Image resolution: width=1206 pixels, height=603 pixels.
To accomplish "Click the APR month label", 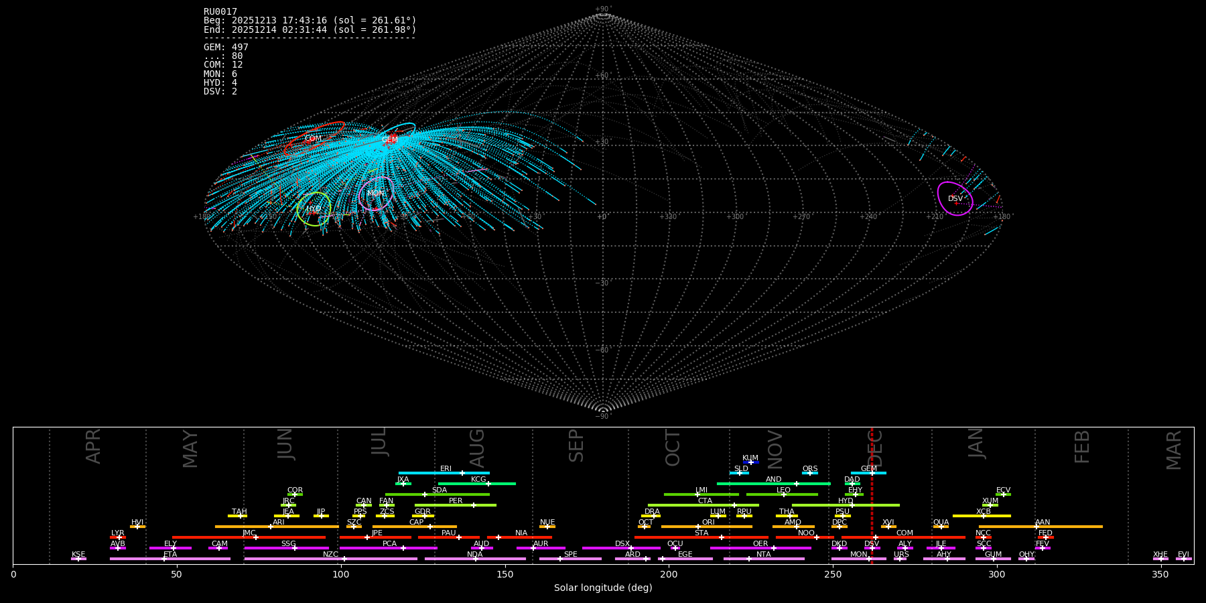I will point(93,446).
